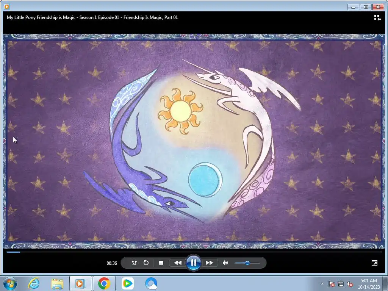The height and width of the screenshot is (291, 388).
Task: Open Windows Explorer file manager
Action: click(58, 283)
